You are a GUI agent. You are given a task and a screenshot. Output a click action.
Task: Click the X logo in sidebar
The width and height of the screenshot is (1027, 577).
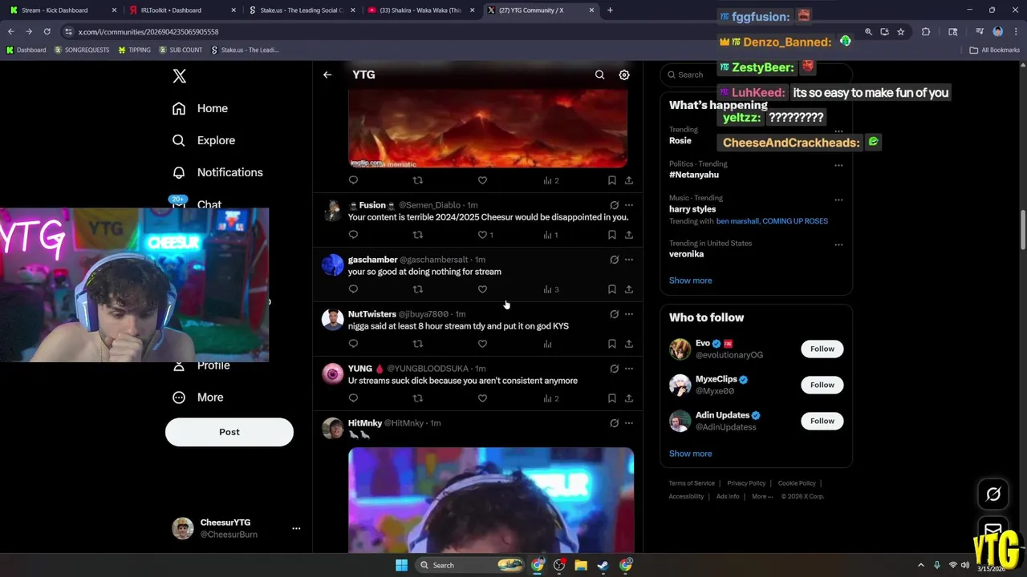tap(180, 76)
